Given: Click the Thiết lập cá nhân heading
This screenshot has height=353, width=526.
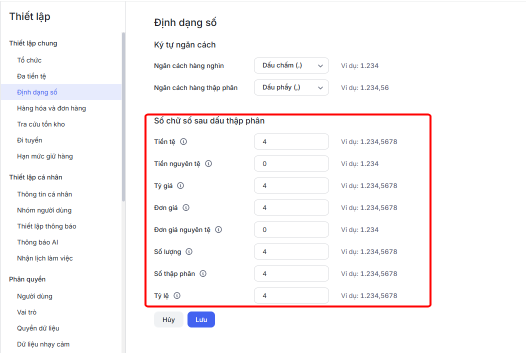Looking at the screenshot, I should coord(35,177).
